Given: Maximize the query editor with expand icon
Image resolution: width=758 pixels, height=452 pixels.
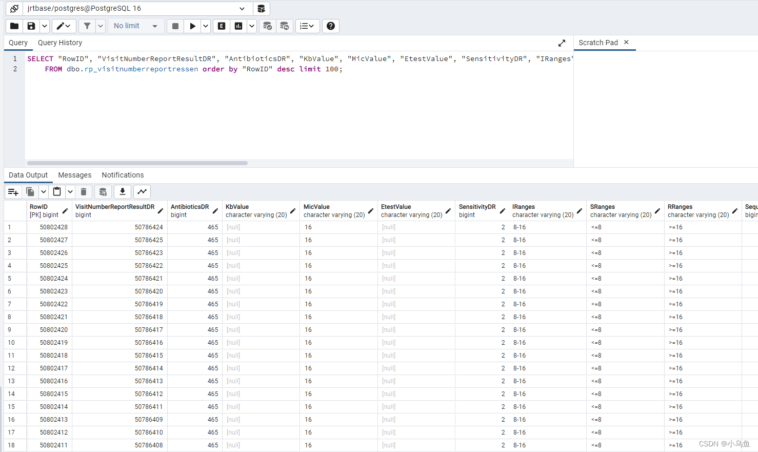Looking at the screenshot, I should tap(562, 43).
